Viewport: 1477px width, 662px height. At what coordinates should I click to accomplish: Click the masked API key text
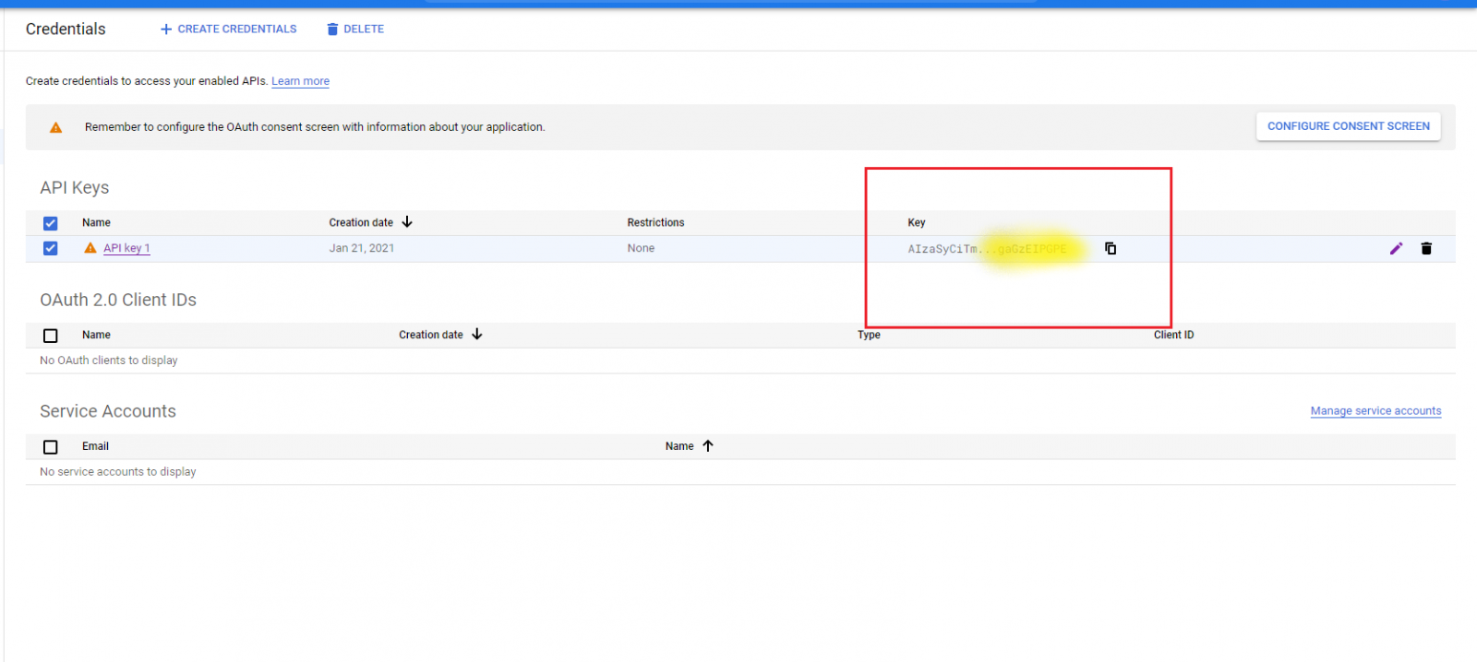(986, 249)
